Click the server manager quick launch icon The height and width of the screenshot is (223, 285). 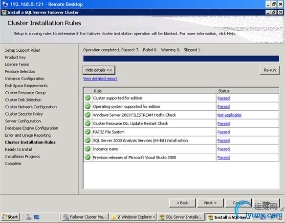(28, 217)
